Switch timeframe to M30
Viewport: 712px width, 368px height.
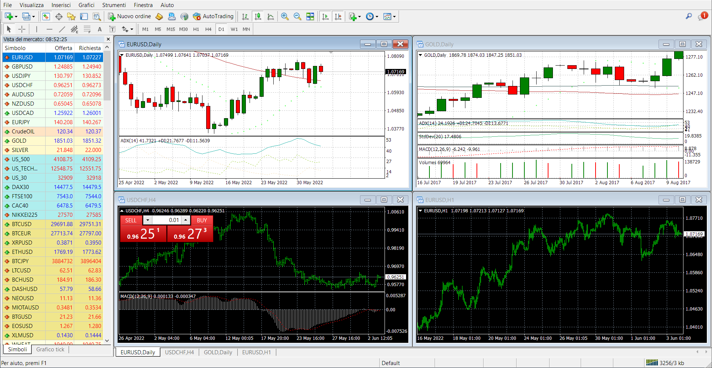[184, 29]
